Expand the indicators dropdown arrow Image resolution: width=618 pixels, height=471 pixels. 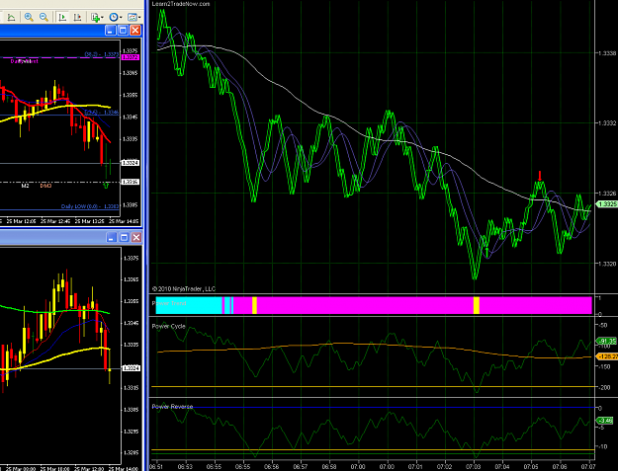point(102,18)
